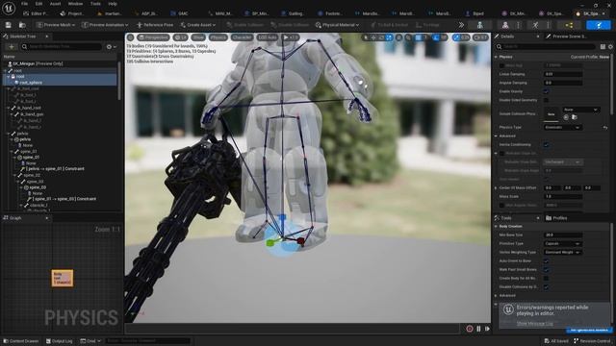616x346 pixels.
Task: Toggle viewport rotation snapping icon
Action: (x=436, y=37)
